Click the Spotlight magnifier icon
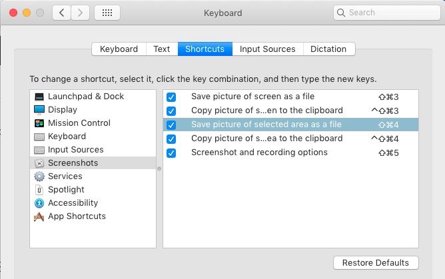This screenshot has width=445, height=279. [x=39, y=190]
